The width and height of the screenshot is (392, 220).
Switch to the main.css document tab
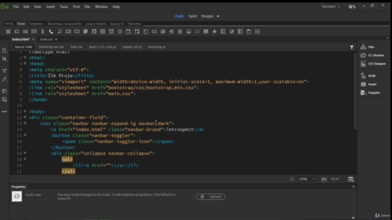(x=47, y=39)
